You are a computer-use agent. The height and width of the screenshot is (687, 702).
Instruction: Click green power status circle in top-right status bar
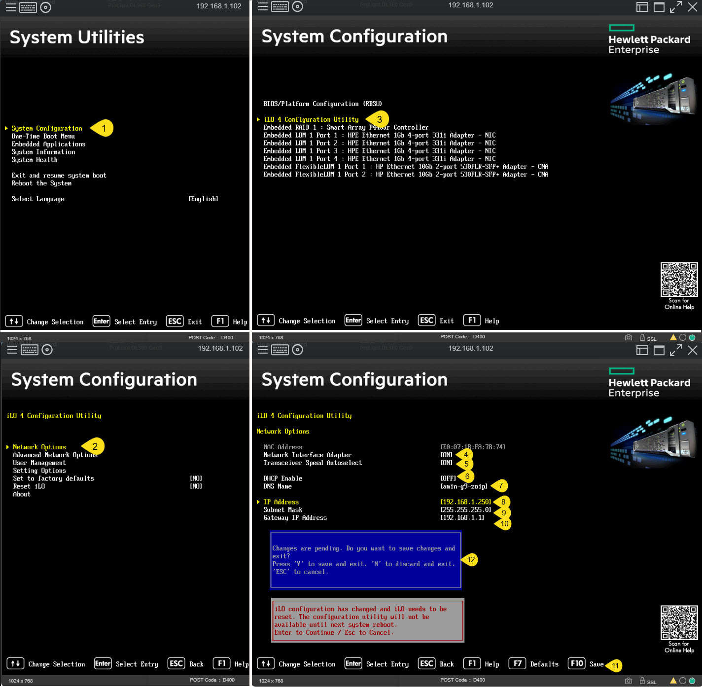click(692, 338)
